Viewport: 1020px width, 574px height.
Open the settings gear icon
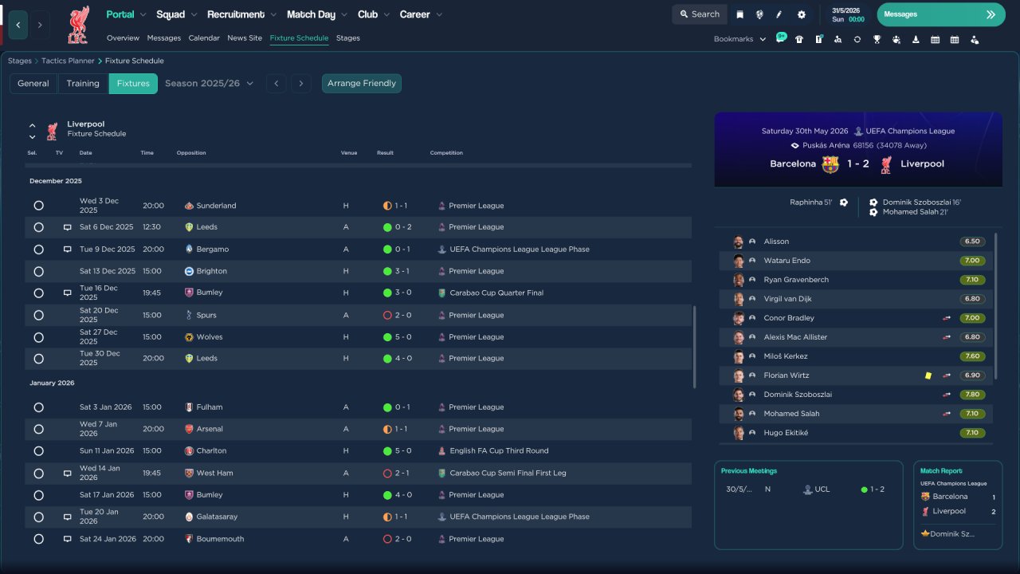(801, 14)
